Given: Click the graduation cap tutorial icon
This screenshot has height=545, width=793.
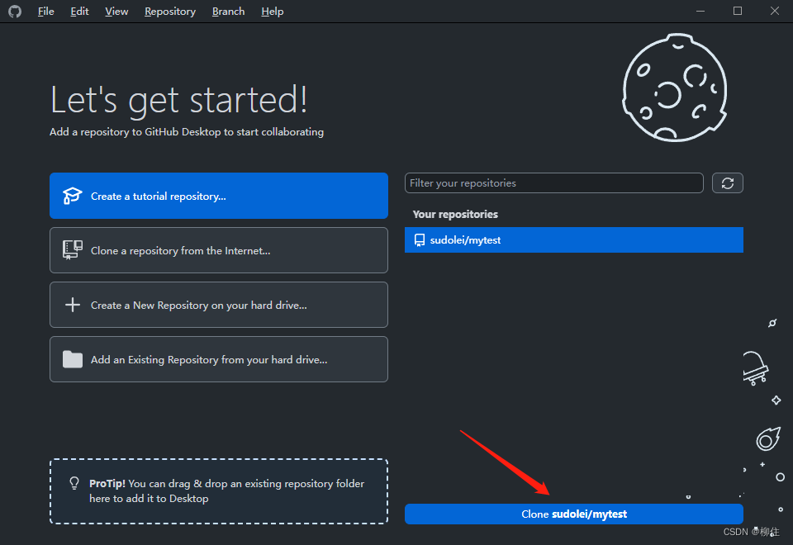Looking at the screenshot, I should tap(73, 196).
